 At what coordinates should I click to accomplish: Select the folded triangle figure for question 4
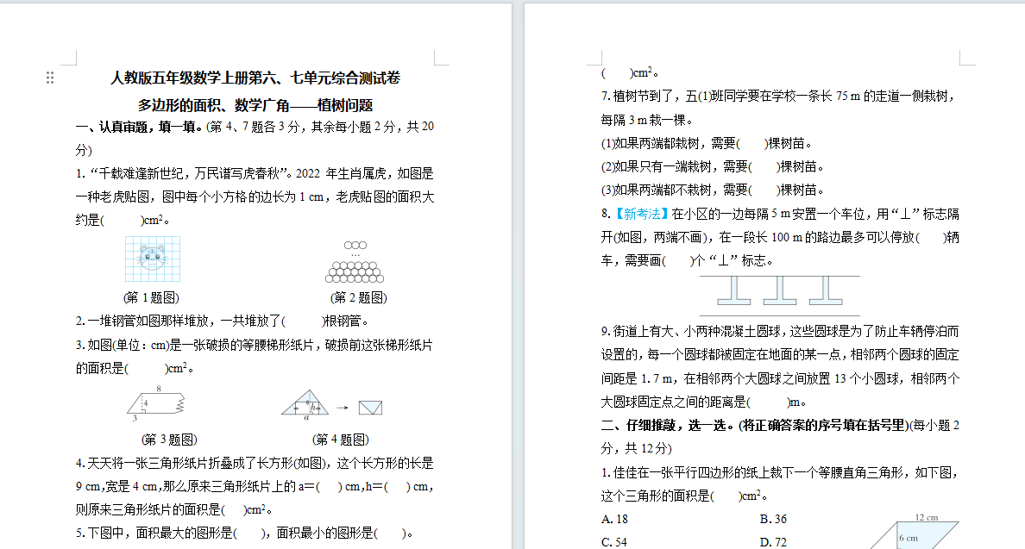(x=332, y=405)
